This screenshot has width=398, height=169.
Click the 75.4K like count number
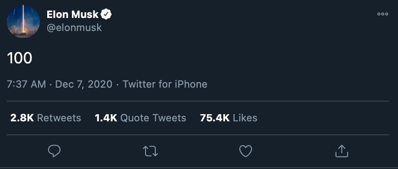coord(215,118)
